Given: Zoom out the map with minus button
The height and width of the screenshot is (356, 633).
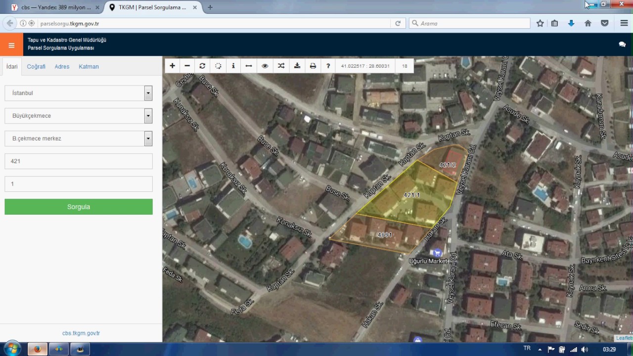Looking at the screenshot, I should 187,66.
